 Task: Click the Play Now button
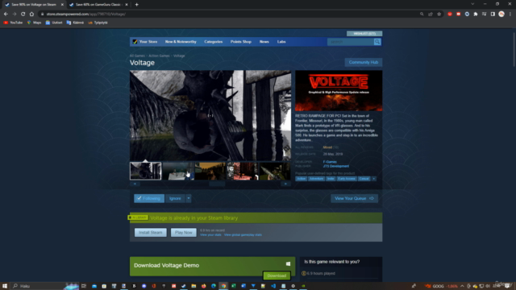pyautogui.click(x=183, y=233)
